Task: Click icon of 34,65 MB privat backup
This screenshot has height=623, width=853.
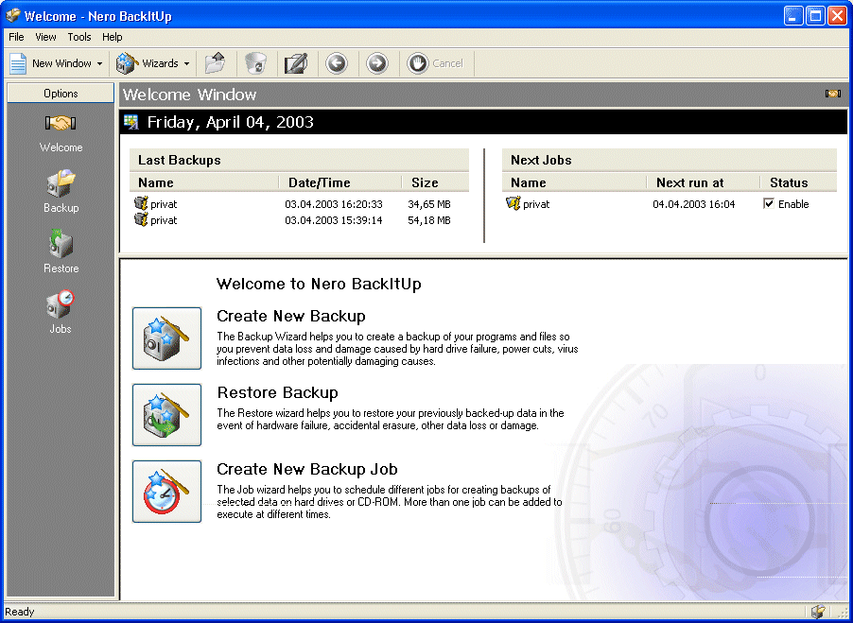Action: (141, 203)
